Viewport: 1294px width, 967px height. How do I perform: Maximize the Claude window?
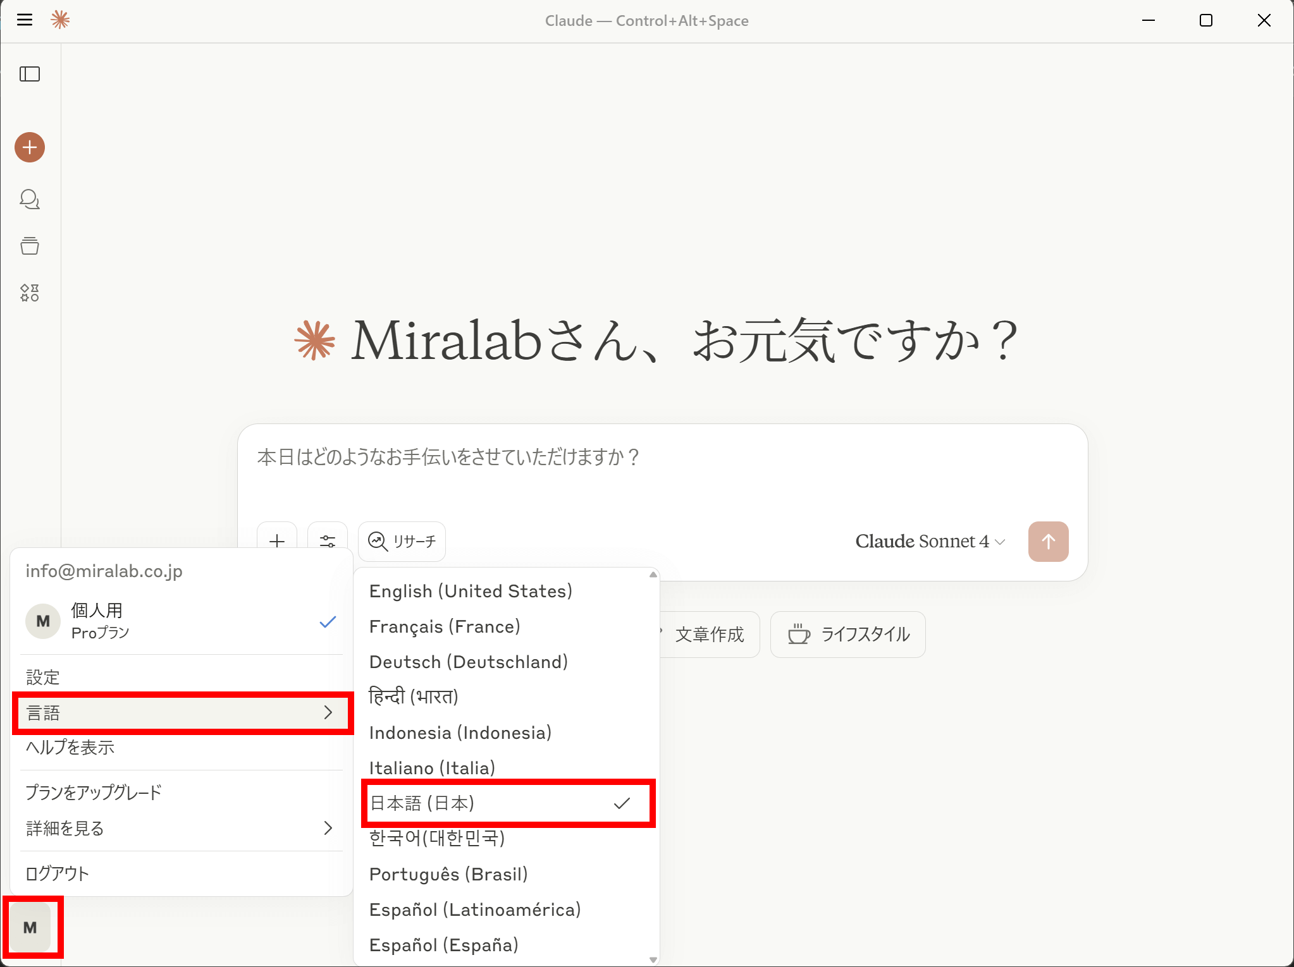1206,20
